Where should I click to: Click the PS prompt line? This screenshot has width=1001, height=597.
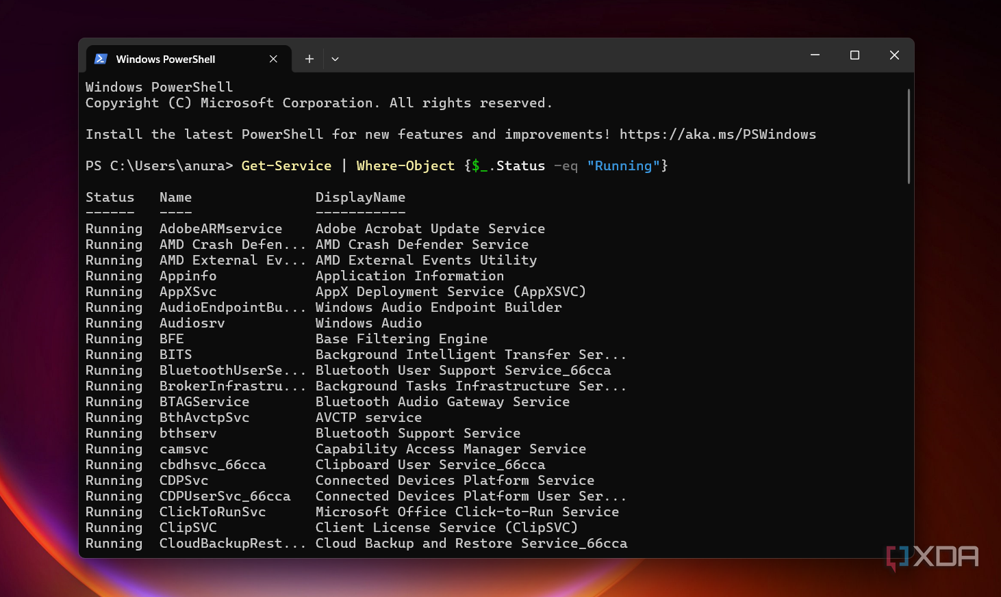pos(157,165)
